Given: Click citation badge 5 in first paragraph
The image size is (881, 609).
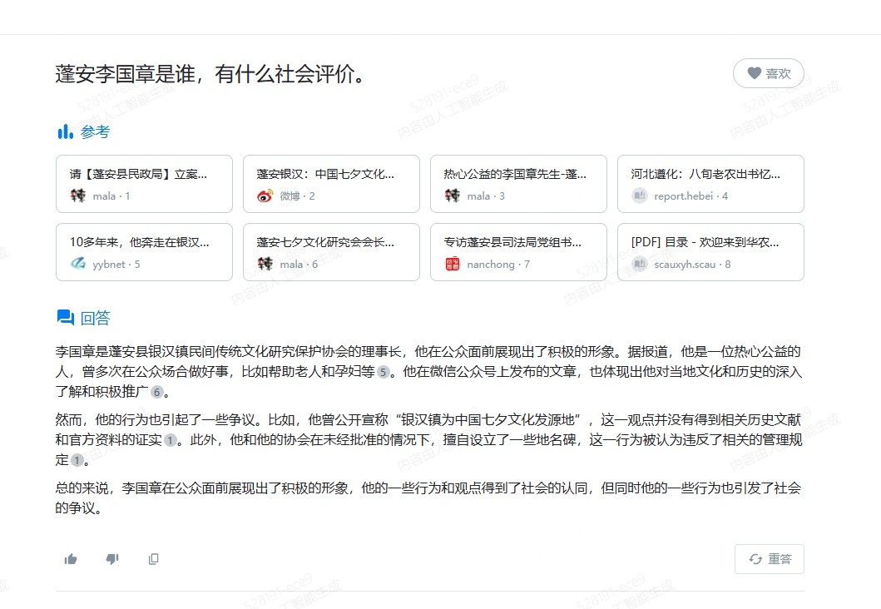Looking at the screenshot, I should click(x=383, y=372).
